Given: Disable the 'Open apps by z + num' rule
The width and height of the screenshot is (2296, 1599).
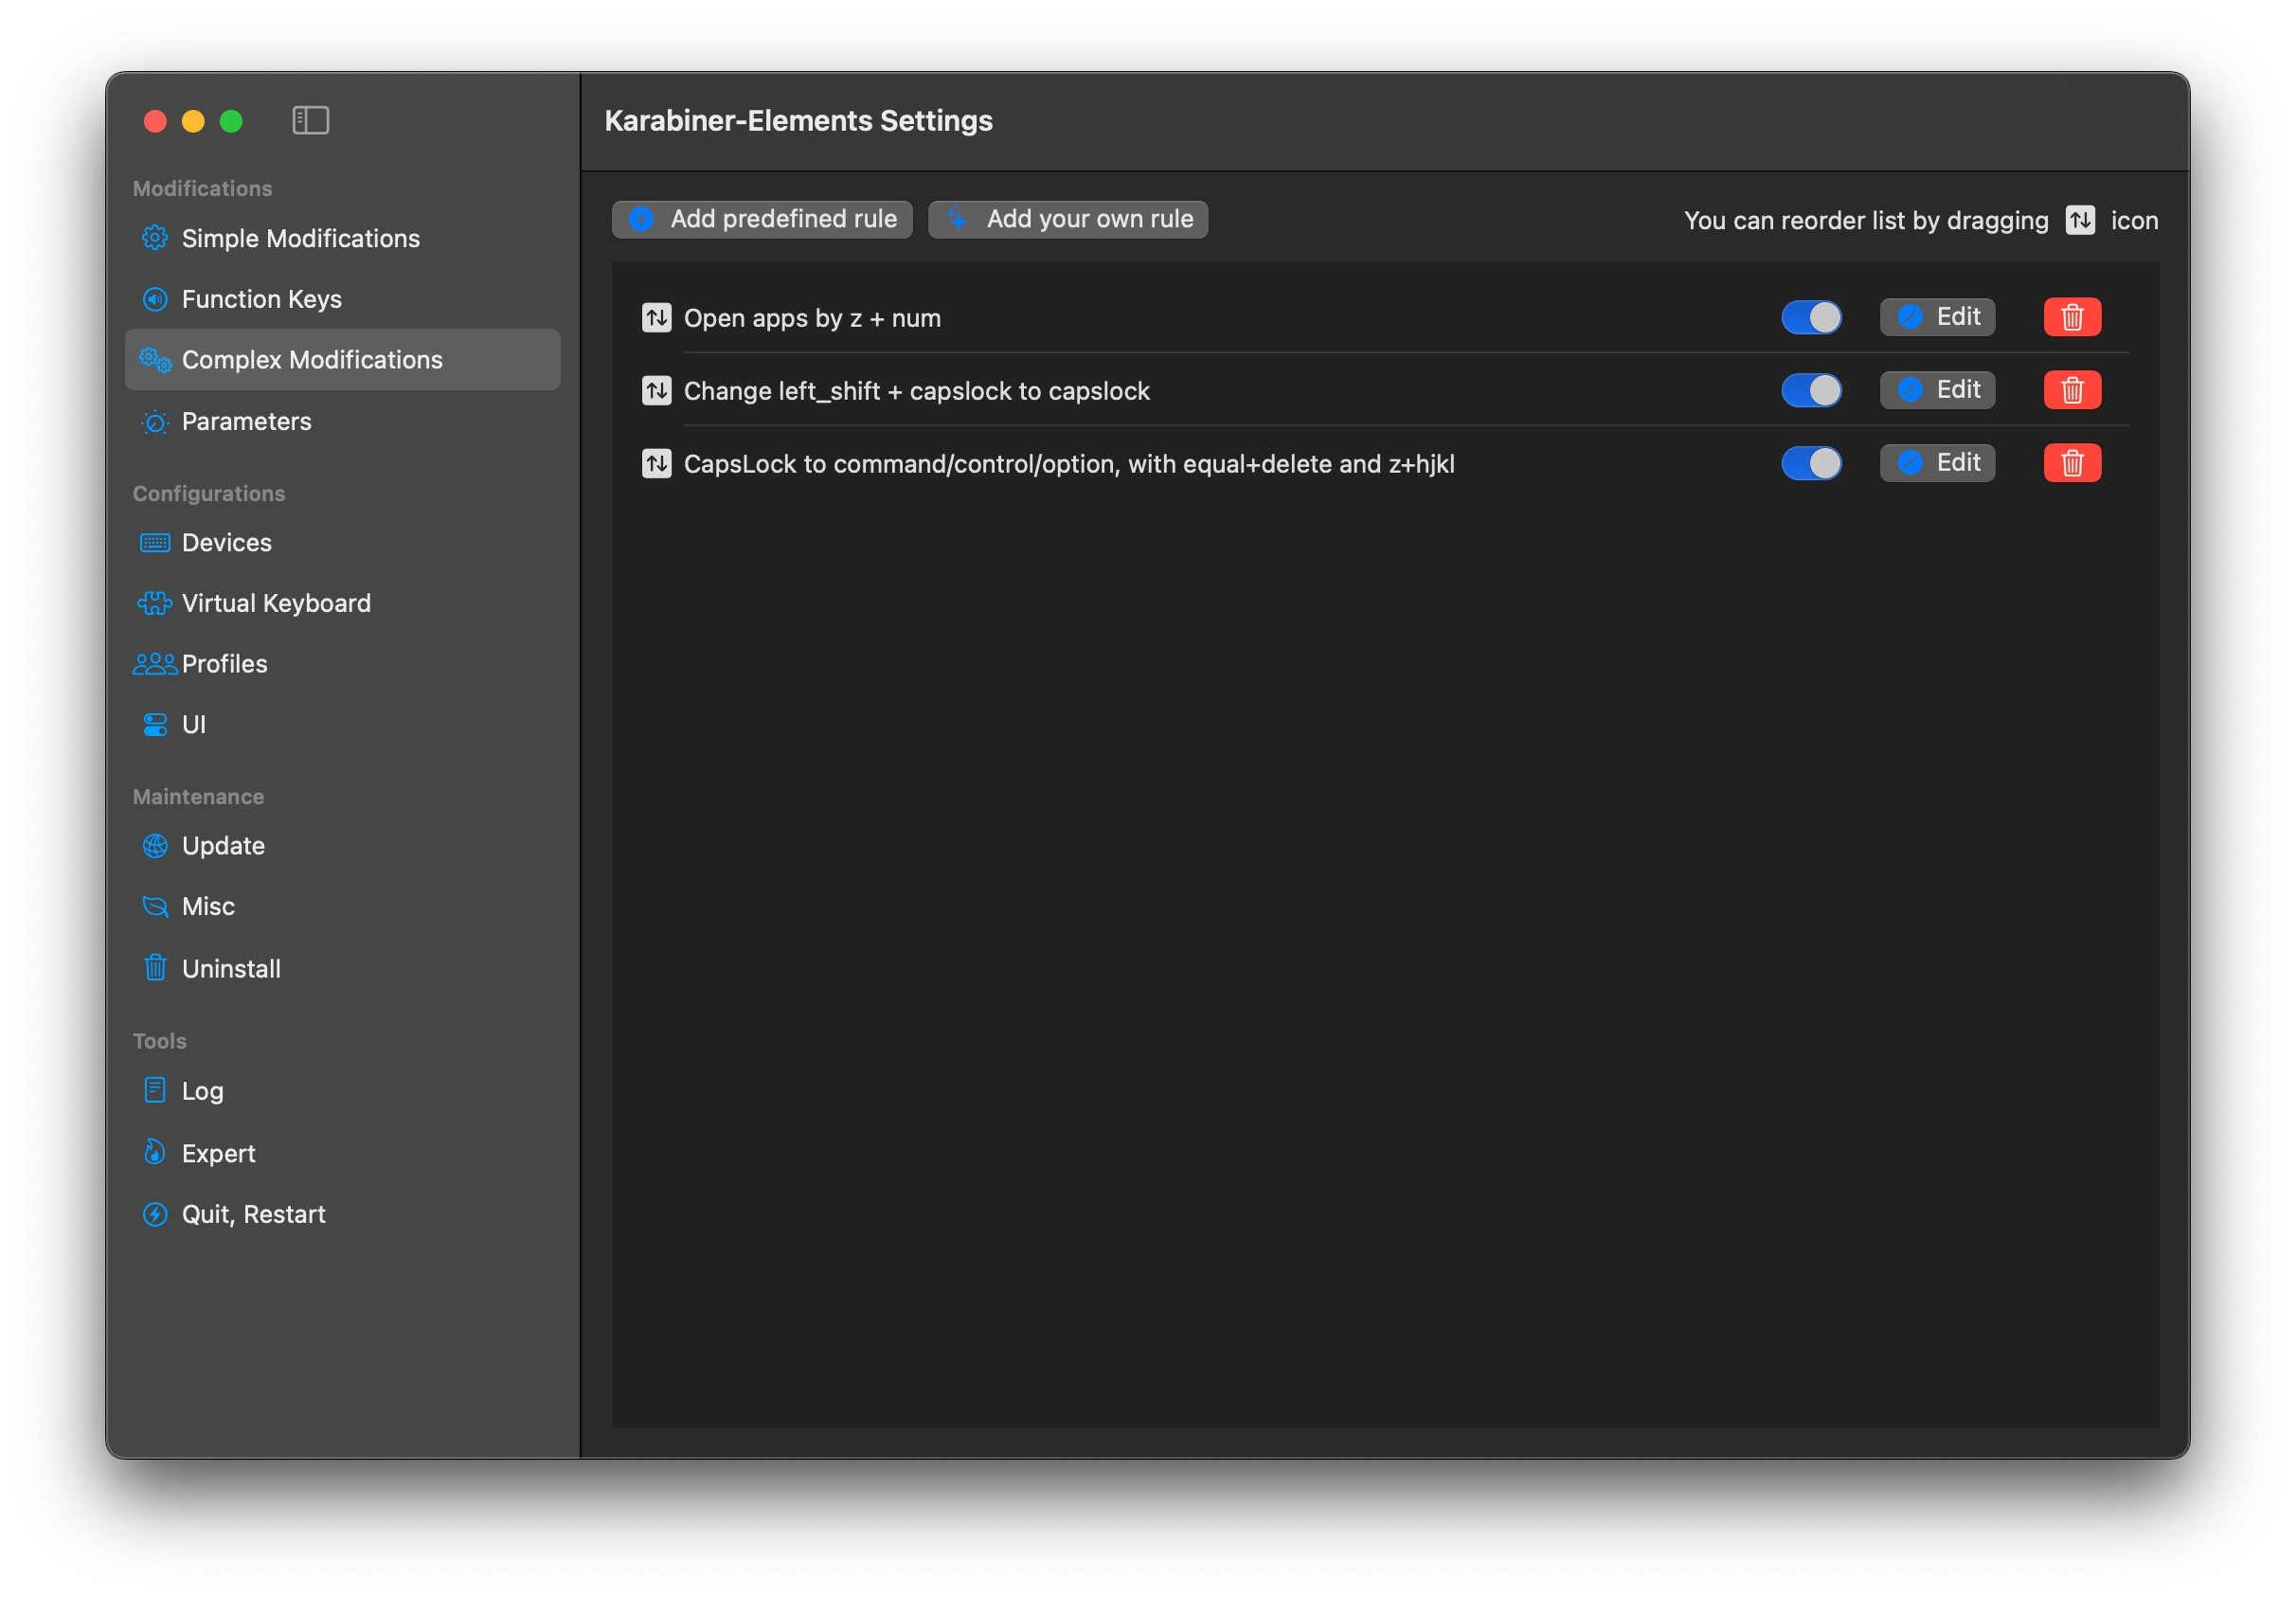Looking at the screenshot, I should coord(1810,317).
